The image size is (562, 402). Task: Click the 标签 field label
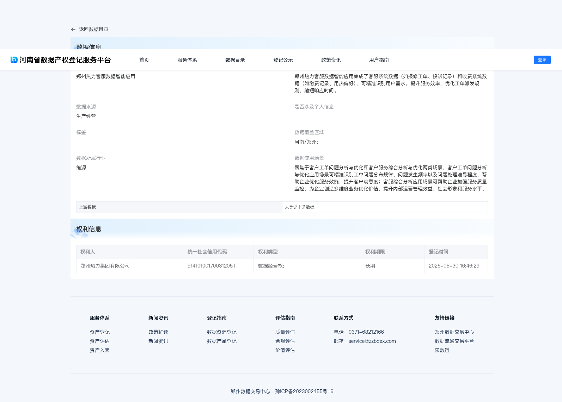pyautogui.click(x=81, y=132)
